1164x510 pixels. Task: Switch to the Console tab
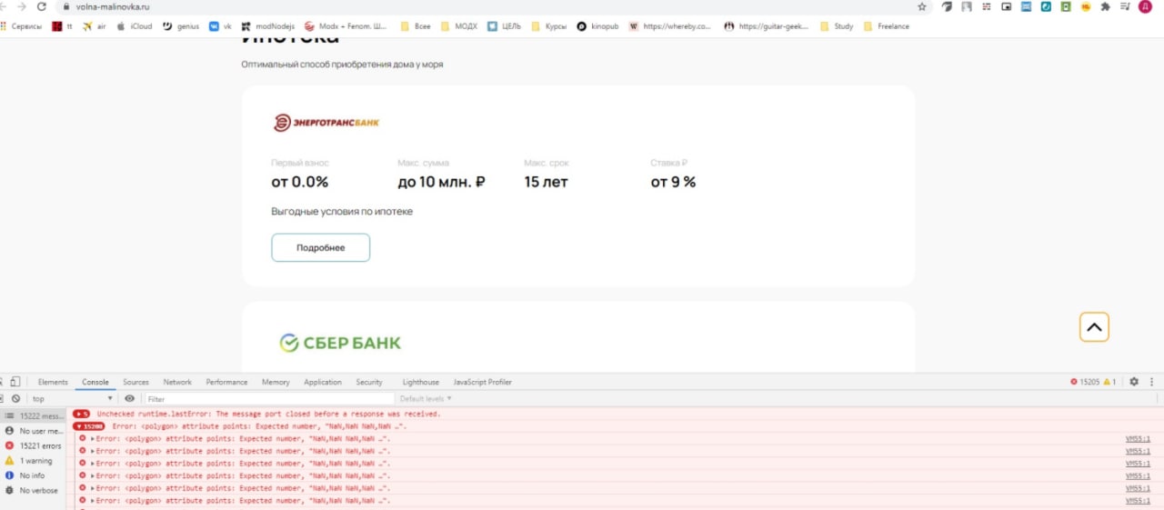[95, 382]
